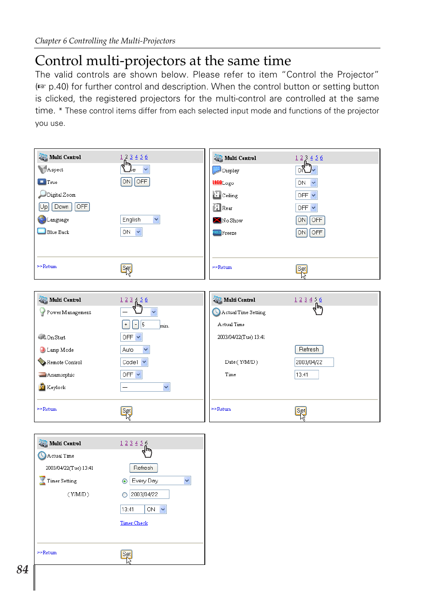Image resolution: width=422 pixels, height=599 pixels.
Task: Click the True icon beside True label
Action: [x=42, y=182]
